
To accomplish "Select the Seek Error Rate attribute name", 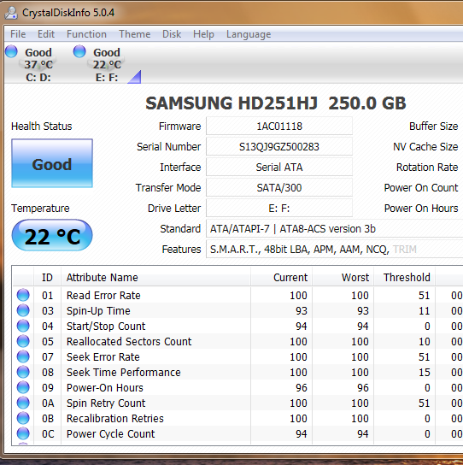I will (x=103, y=357).
